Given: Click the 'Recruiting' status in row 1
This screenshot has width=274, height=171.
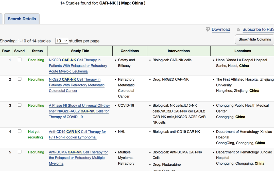Looking at the screenshot, I should (x=36, y=60).
